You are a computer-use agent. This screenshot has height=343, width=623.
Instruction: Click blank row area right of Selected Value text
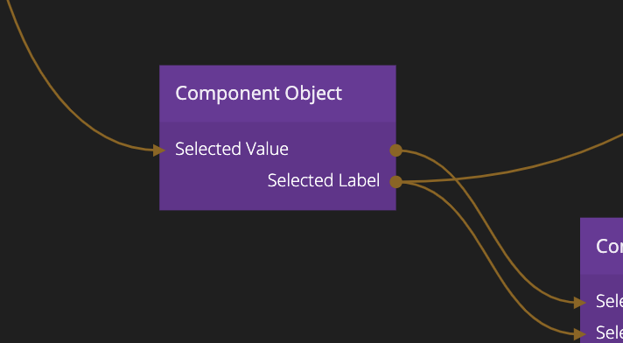point(339,150)
